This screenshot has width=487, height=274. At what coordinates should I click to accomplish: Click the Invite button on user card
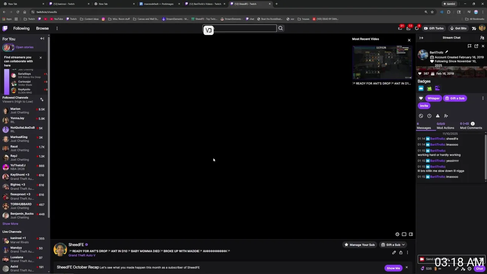(424, 106)
